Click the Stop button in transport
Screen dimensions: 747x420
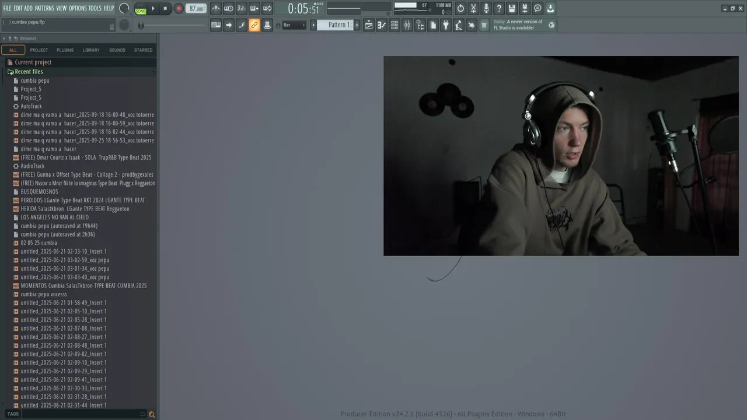165,9
